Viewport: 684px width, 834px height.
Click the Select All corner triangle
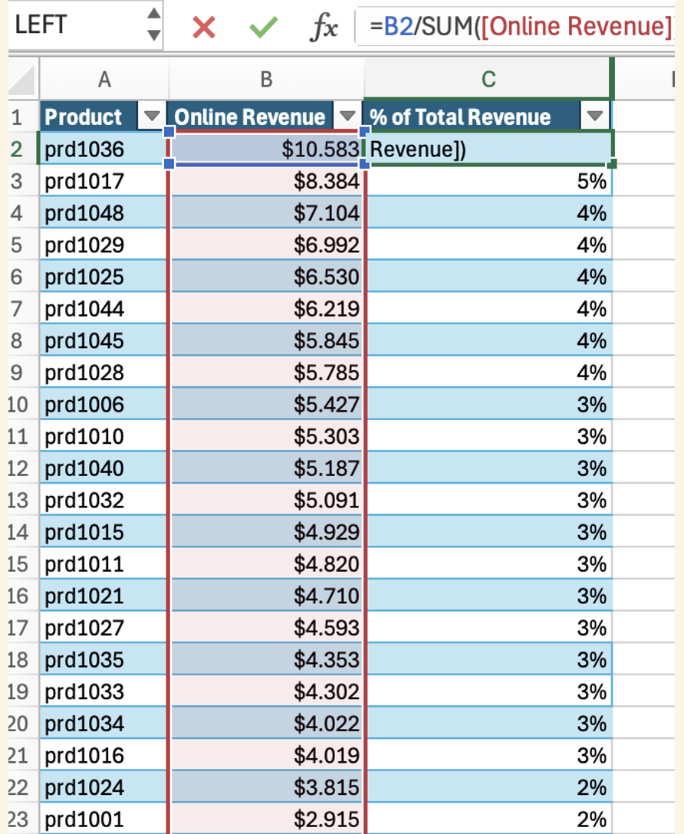point(22,80)
